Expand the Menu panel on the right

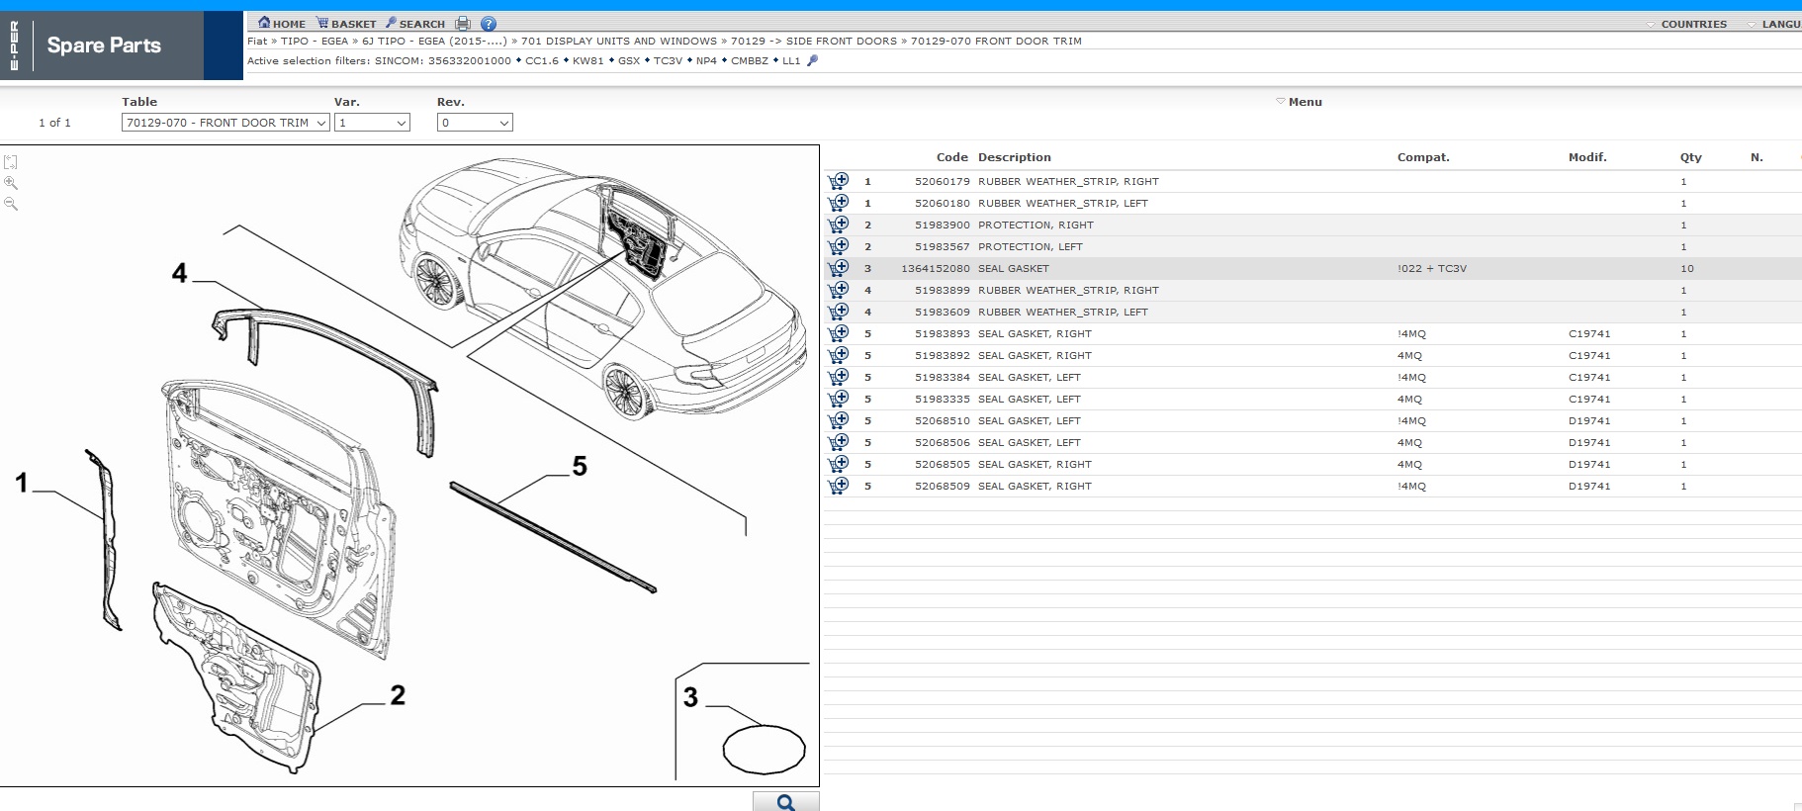1300,102
